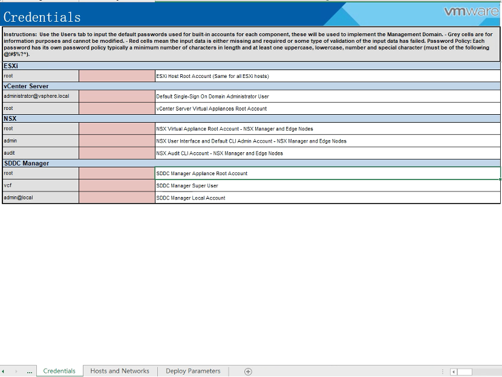Screen dimensions: 502x377
Task: Click 'Default Single-Sign On Domain Administrator User' cell
Action: (328, 96)
